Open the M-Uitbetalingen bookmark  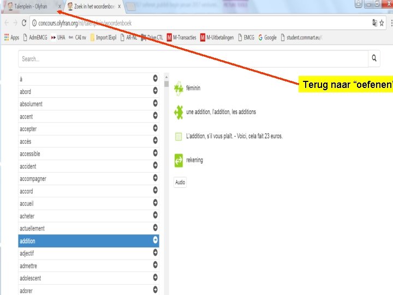point(217,37)
